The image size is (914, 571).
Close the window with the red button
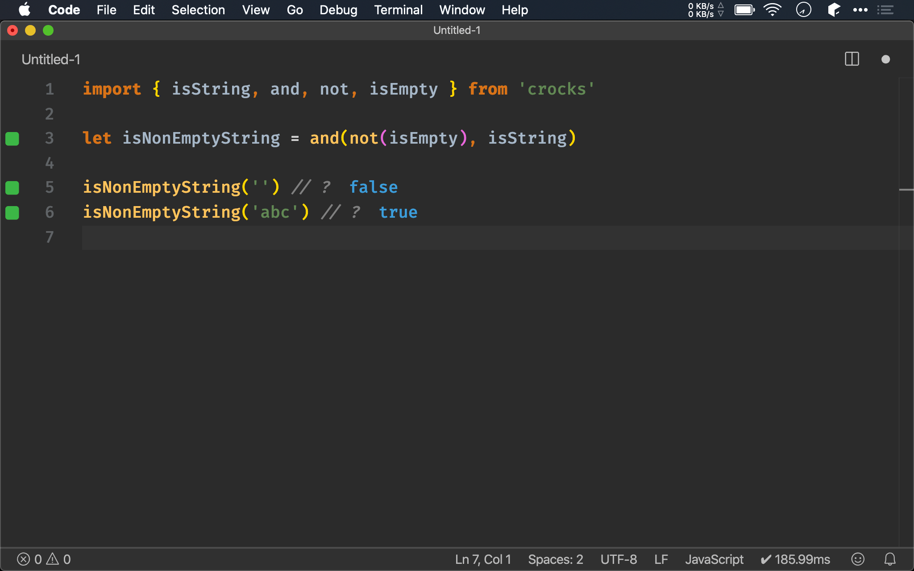point(12,30)
